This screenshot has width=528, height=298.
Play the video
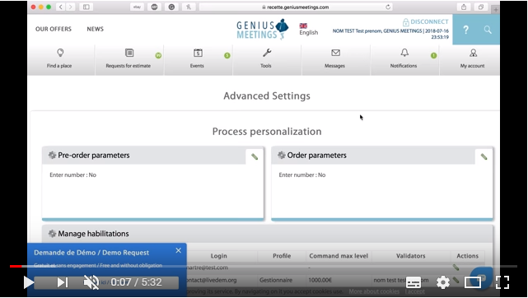28,282
